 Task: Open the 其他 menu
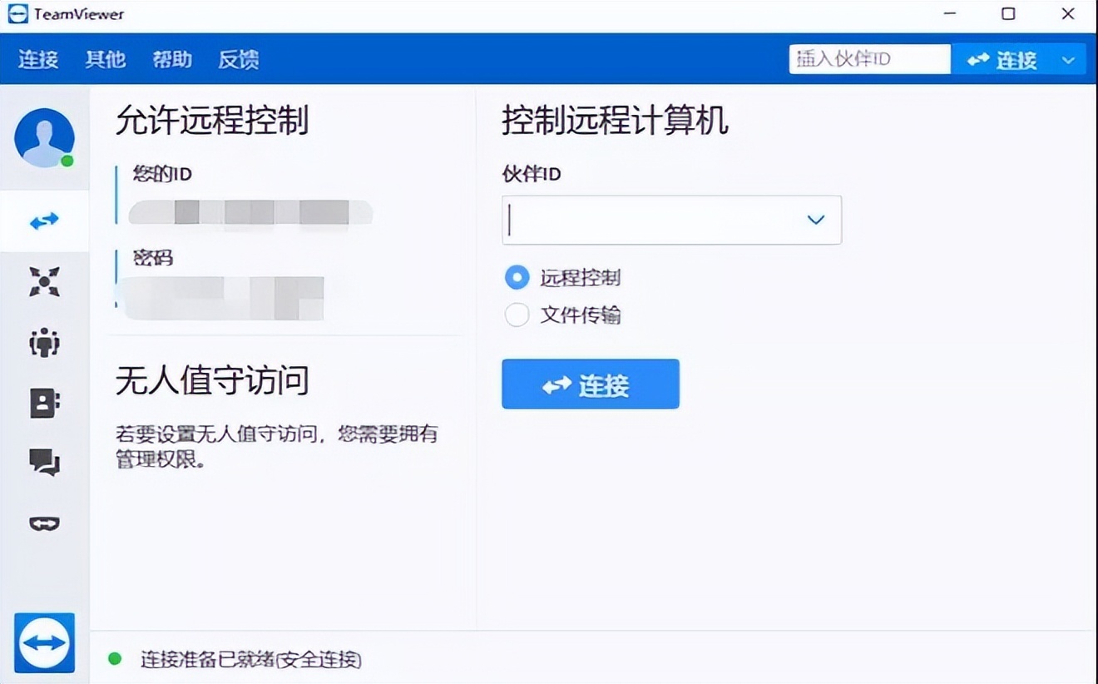pos(106,59)
